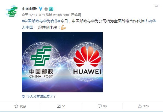Click the comment count 96

point(105,106)
